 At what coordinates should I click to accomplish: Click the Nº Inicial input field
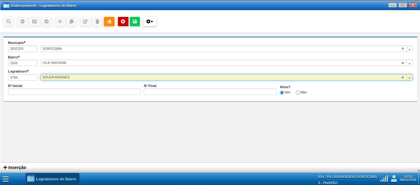click(74, 92)
